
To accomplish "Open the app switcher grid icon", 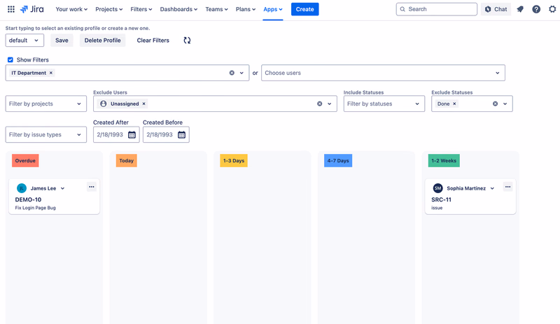I will [11, 9].
